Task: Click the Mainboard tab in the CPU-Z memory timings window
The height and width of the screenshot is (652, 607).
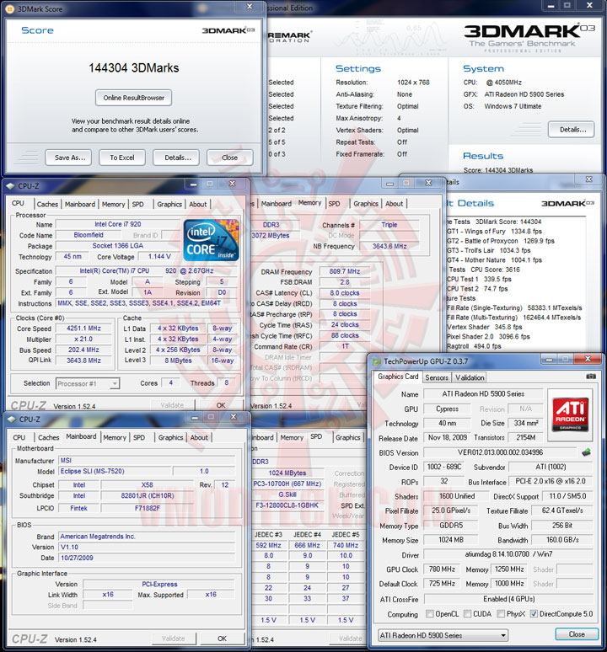Action: click(277, 204)
